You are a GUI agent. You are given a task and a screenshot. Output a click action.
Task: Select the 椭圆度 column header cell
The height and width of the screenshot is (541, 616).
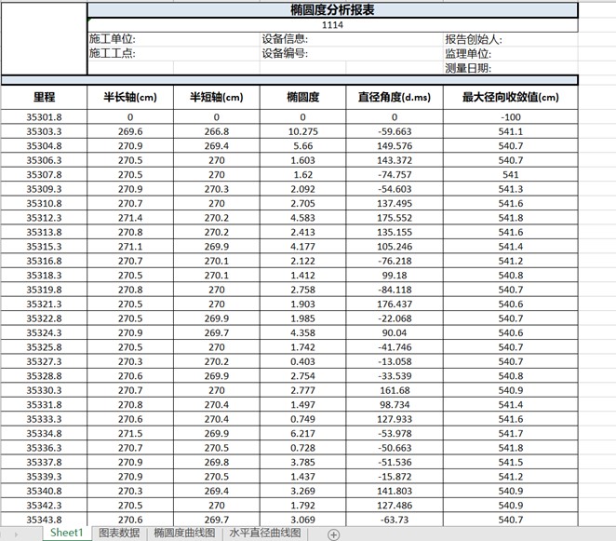[303, 97]
